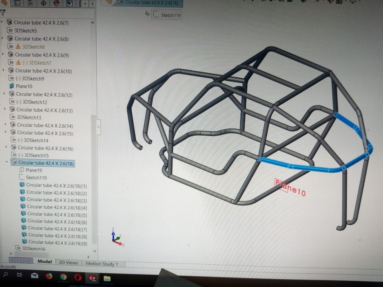383x287 pixels.
Task: Select Circular tube 42.4 X 2.6(18) breadcrumb
Action: pyautogui.click(x=149, y=3)
